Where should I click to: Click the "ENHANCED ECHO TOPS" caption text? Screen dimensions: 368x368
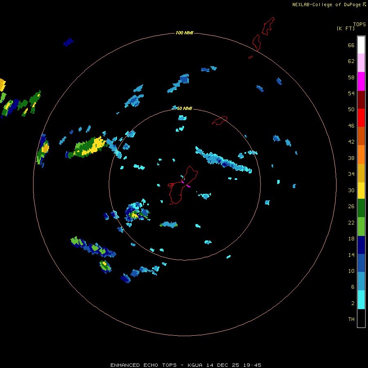tap(144, 365)
